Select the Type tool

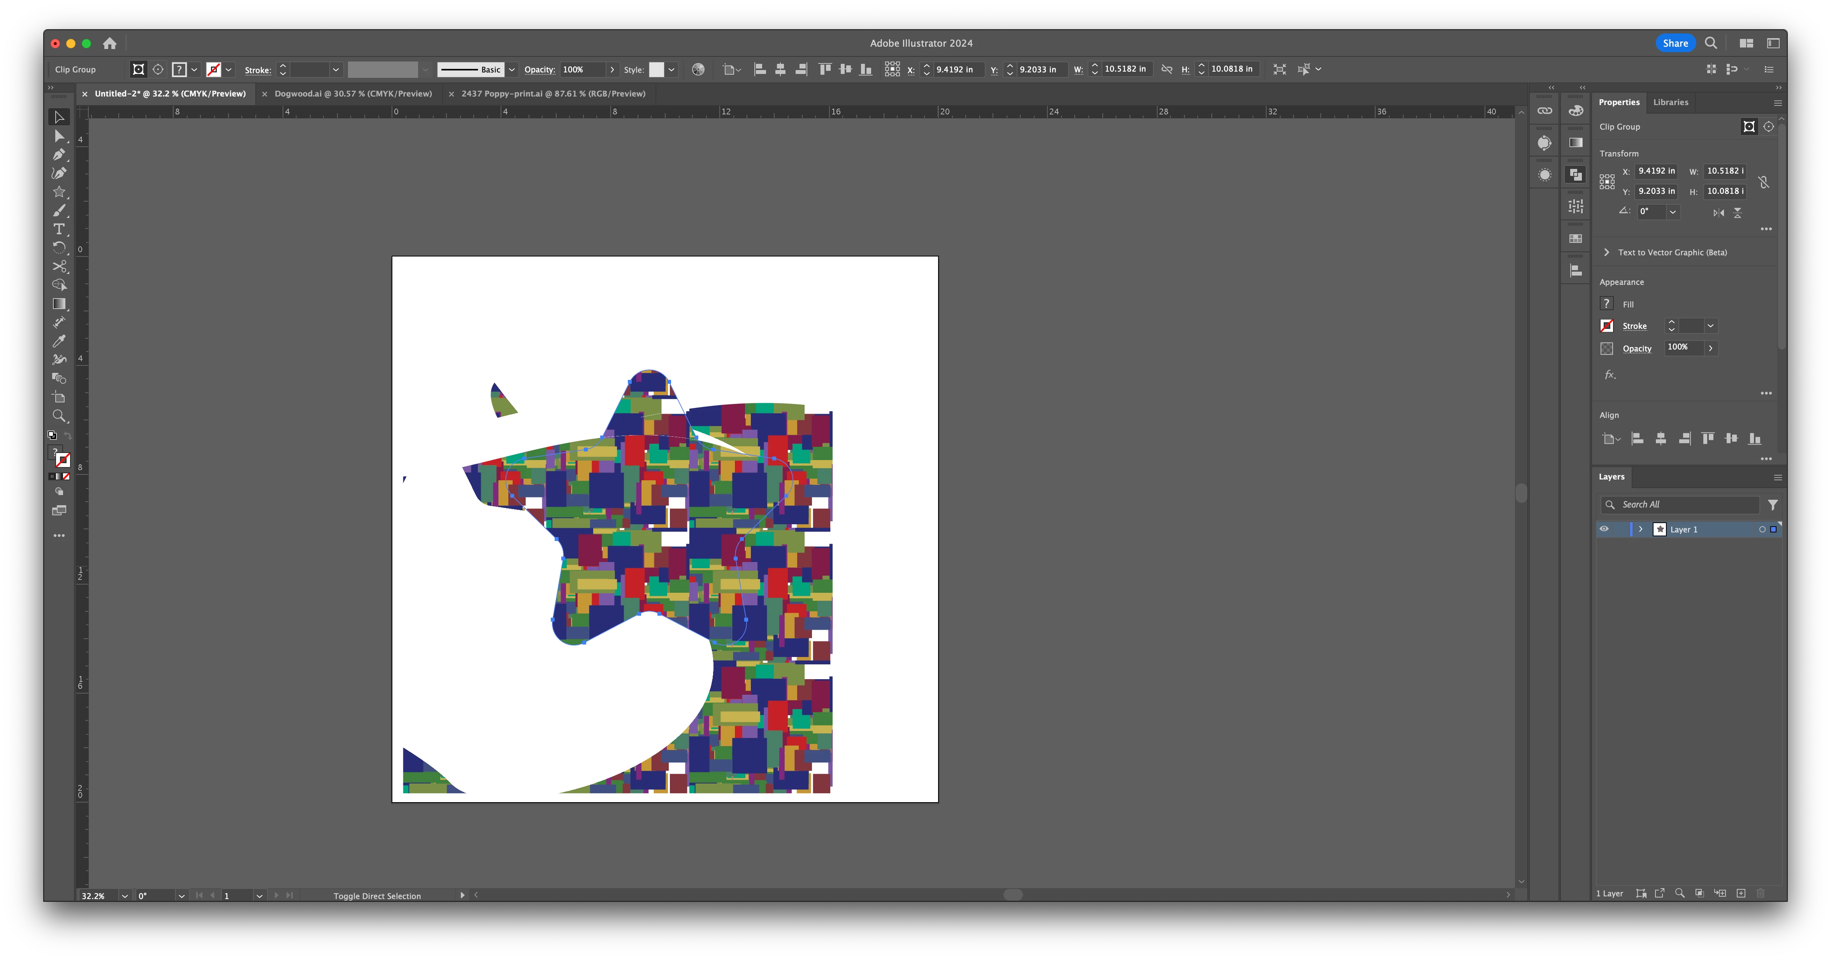coord(59,229)
